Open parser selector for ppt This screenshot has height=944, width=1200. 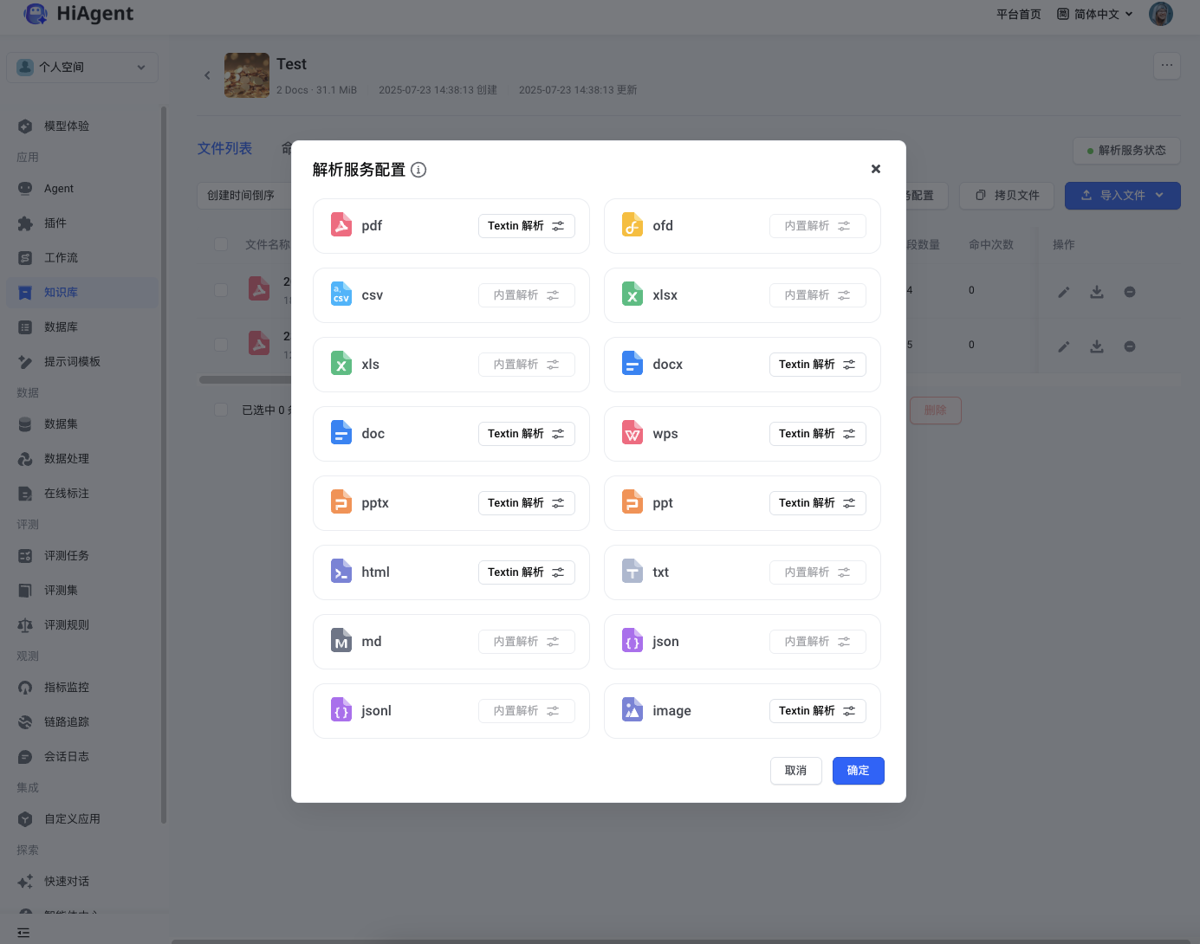(818, 503)
